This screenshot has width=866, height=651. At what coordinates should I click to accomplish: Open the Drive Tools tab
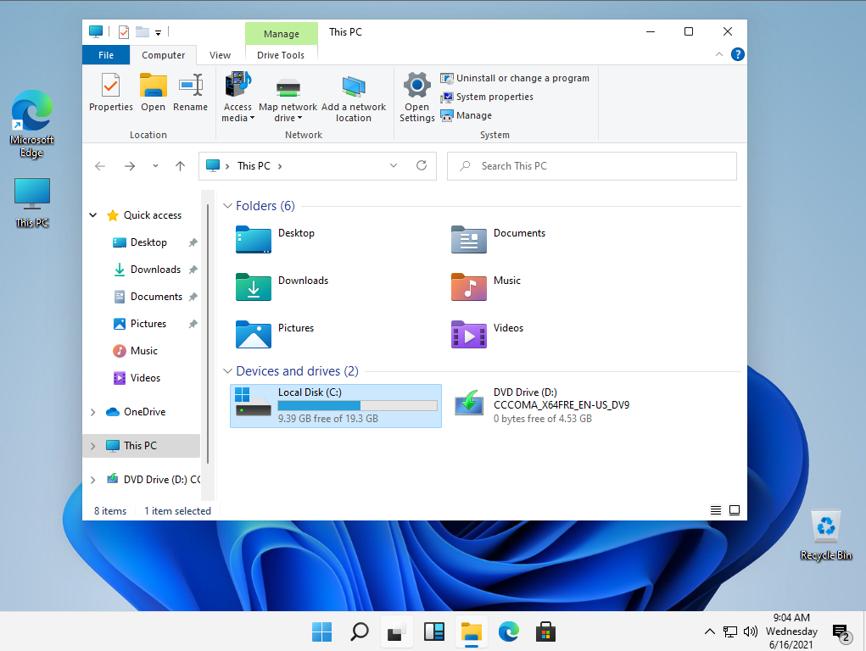[x=281, y=55]
